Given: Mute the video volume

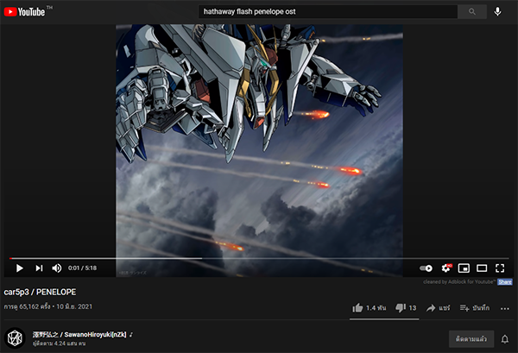Looking at the screenshot, I should [57, 268].
